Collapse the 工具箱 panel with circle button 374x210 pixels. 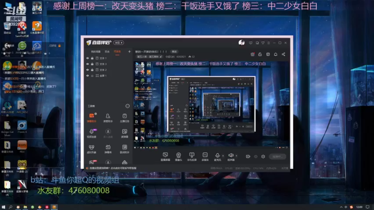point(128,106)
